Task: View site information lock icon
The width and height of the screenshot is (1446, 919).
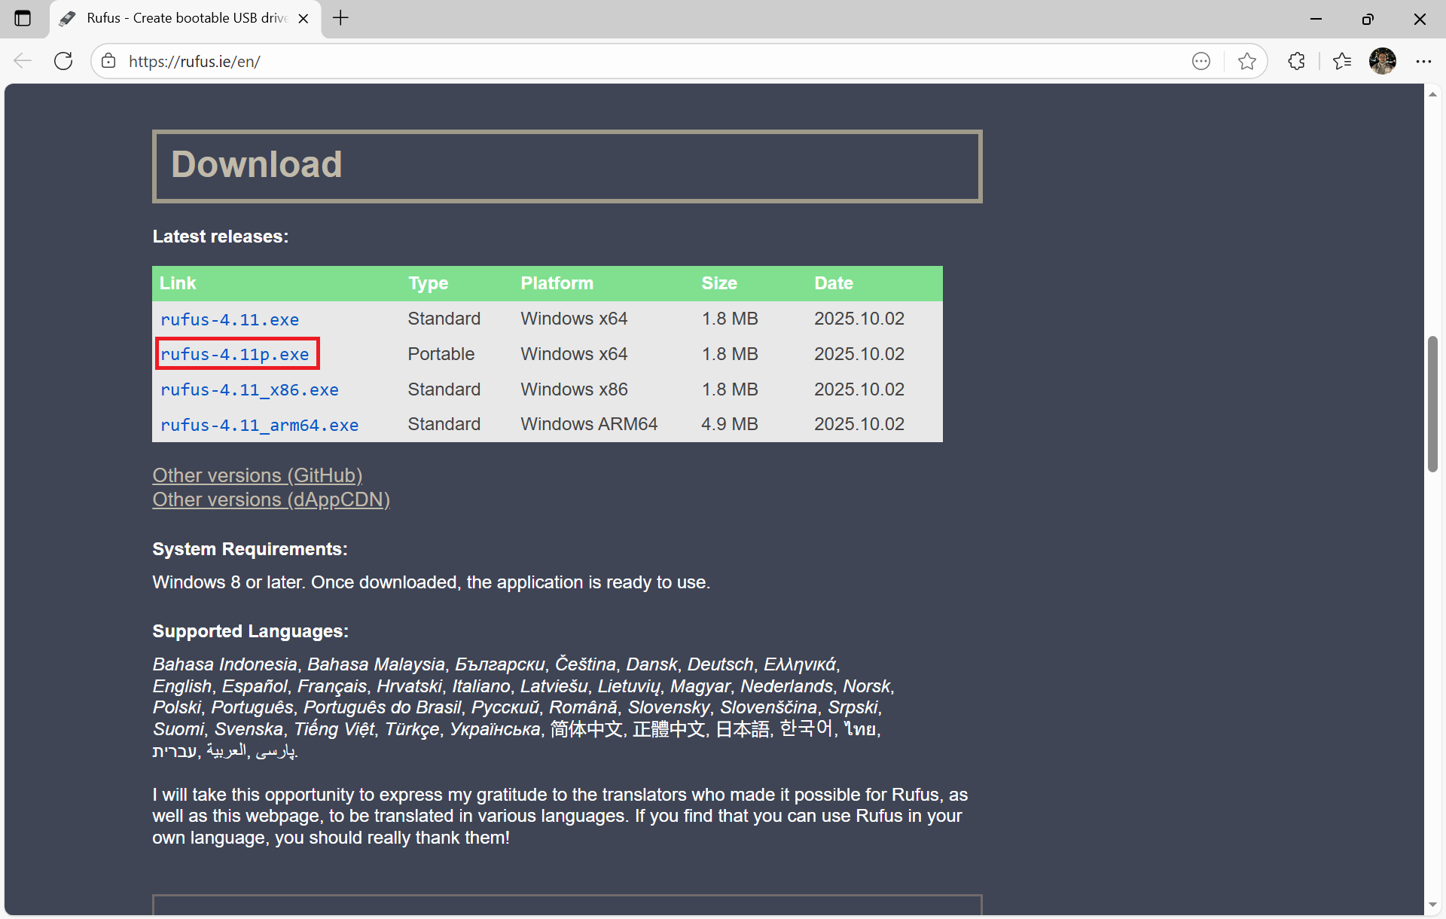Action: tap(109, 61)
